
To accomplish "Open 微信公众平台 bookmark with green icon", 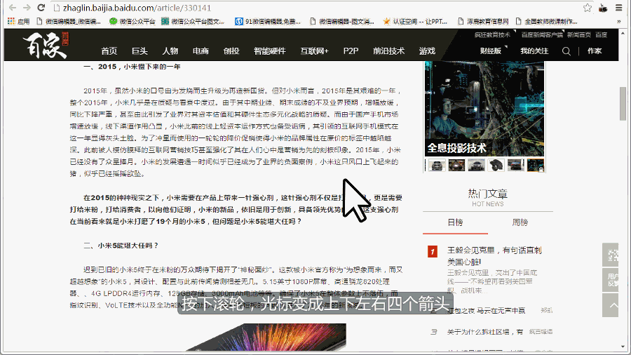I will click(x=132, y=21).
